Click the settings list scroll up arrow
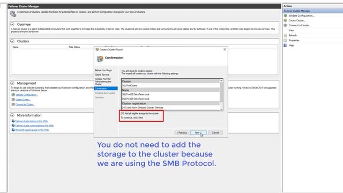The width and height of the screenshot is (343, 193). 221,81
